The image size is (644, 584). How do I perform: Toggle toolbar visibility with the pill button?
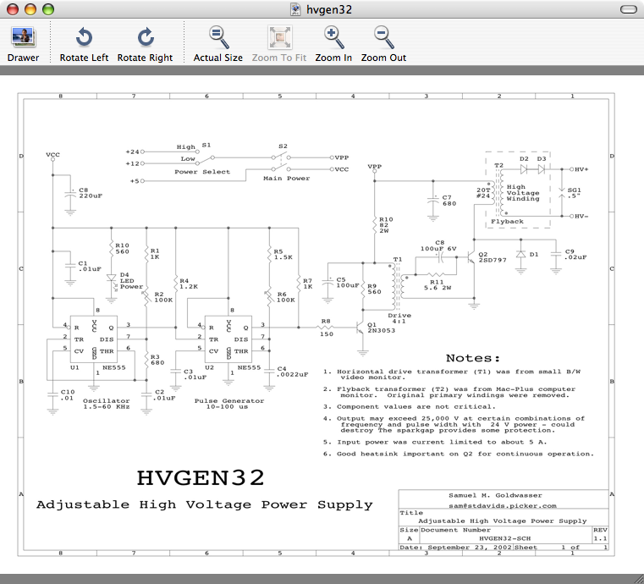[x=628, y=9]
